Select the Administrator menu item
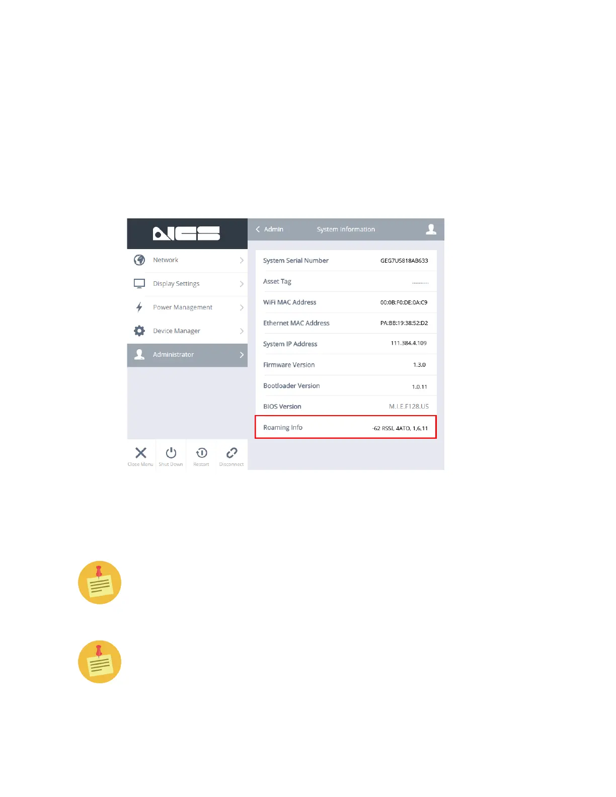 click(187, 355)
